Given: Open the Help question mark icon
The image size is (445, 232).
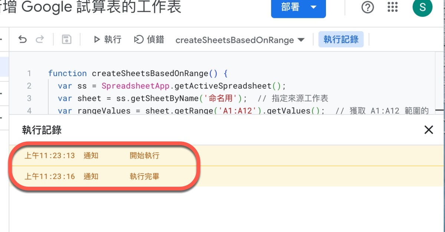Looking at the screenshot, I should 367,7.
